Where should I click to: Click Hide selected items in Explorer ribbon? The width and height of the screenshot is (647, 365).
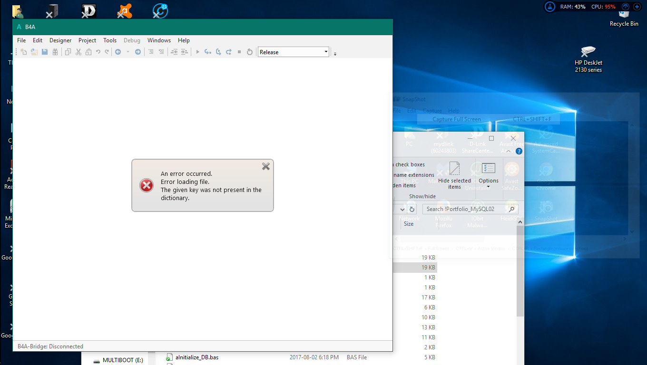pyautogui.click(x=454, y=175)
